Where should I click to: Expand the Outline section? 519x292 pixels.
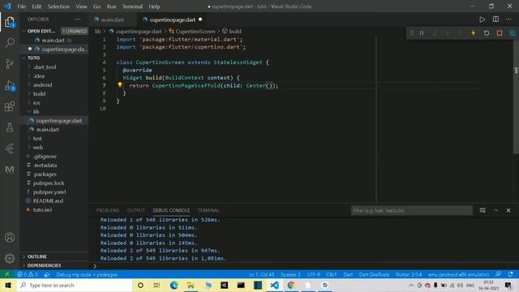(37, 256)
